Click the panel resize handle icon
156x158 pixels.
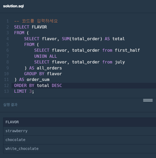148,100
